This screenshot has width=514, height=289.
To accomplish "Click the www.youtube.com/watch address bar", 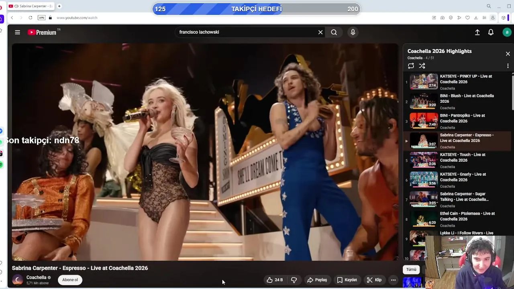I will (77, 18).
